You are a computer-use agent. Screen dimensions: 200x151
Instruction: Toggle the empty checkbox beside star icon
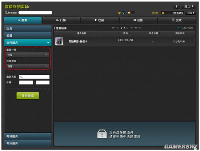(133, 13)
